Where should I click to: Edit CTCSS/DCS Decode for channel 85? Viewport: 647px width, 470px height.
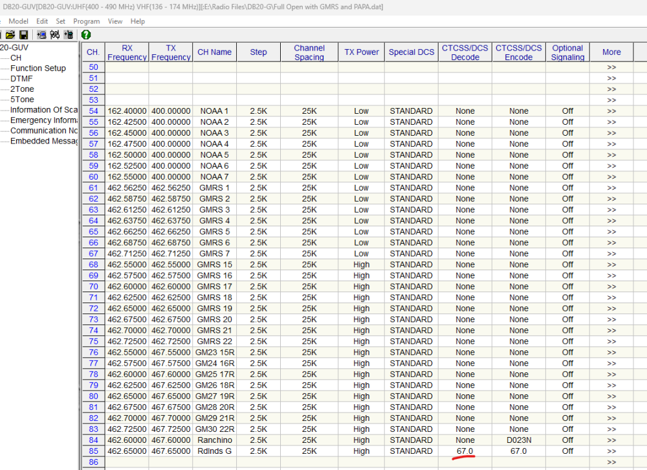point(465,451)
